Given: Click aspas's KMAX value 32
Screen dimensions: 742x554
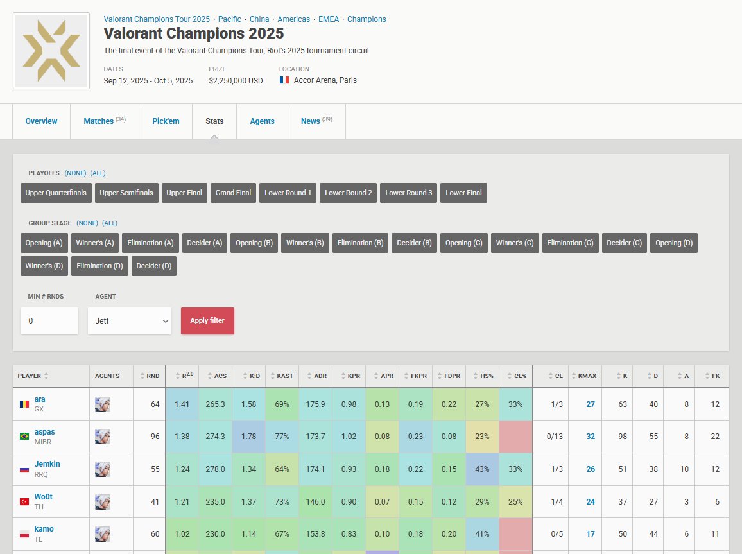Looking at the screenshot, I should tap(590, 437).
